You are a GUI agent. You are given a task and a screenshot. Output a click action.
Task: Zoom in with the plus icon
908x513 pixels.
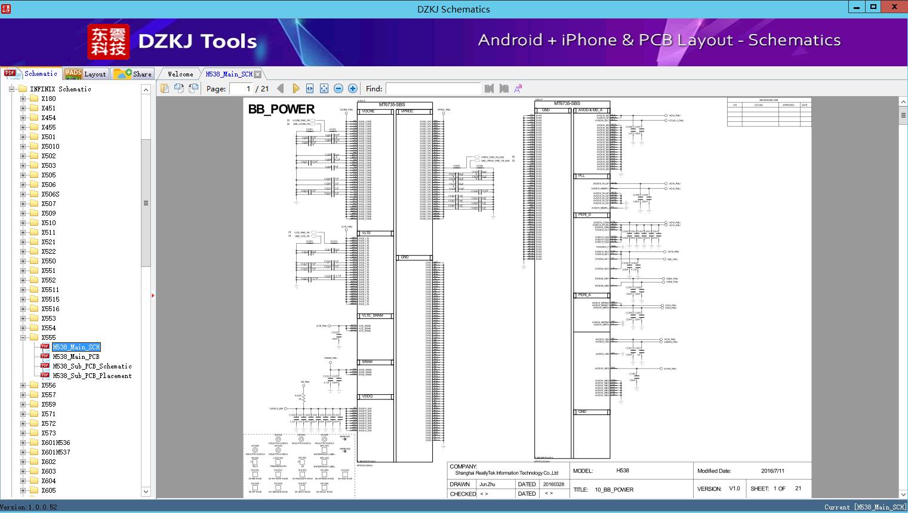pos(353,88)
